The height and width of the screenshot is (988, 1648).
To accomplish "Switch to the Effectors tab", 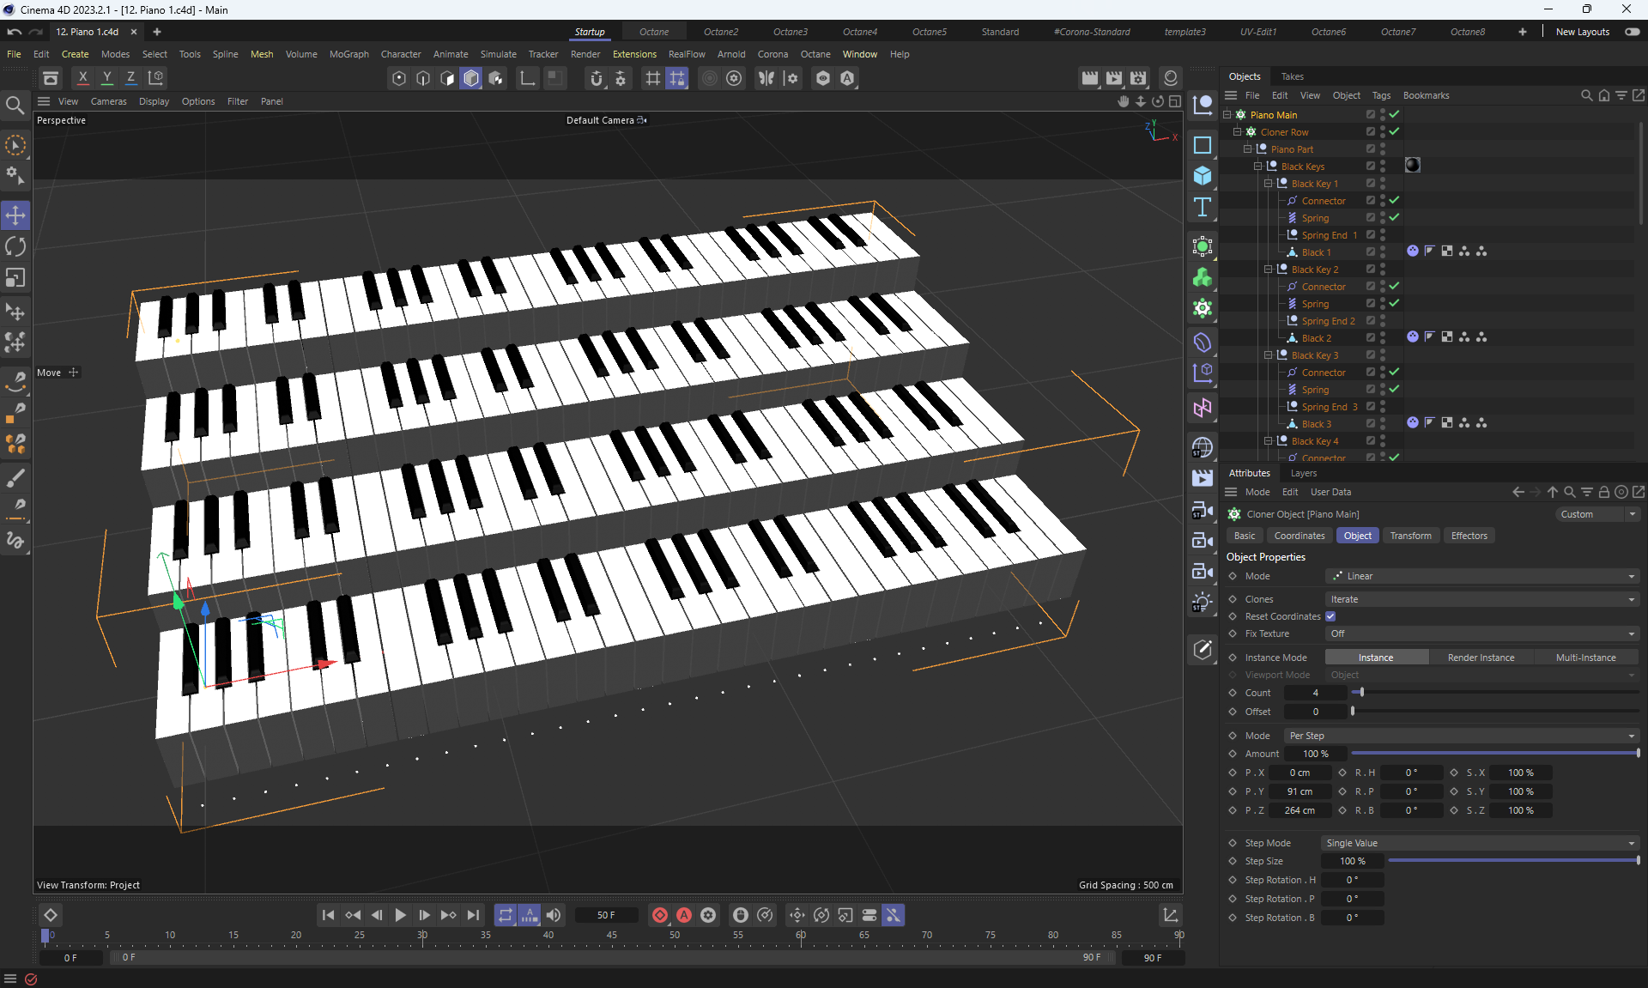I will [1469, 536].
